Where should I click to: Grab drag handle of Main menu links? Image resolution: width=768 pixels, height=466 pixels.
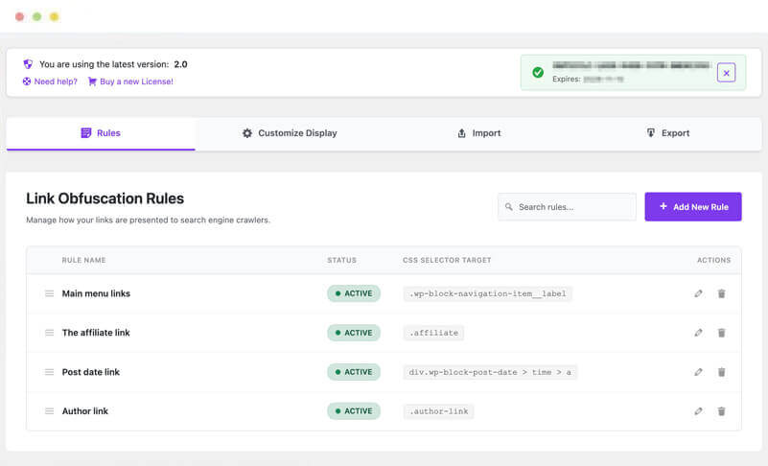(x=49, y=293)
